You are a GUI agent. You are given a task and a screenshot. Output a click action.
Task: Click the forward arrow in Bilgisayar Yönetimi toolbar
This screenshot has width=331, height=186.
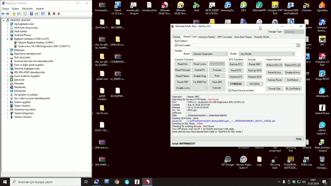pyautogui.click(x=8, y=14)
